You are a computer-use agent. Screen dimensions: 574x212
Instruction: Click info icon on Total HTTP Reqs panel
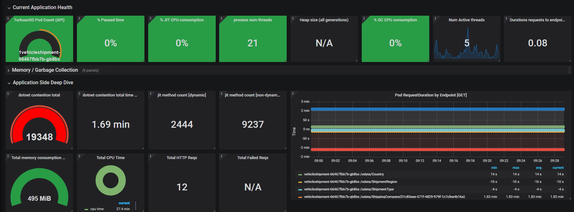pos(151,156)
